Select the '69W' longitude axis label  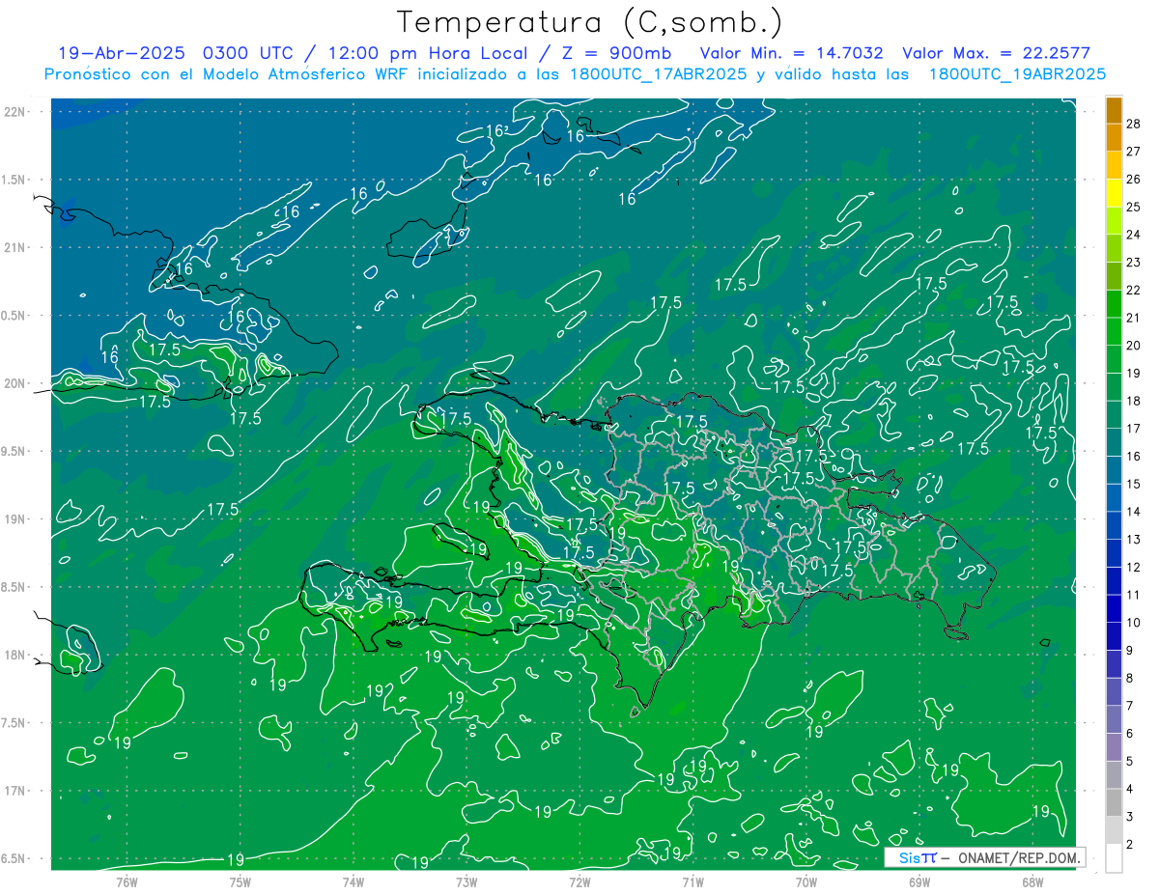pyautogui.click(x=919, y=881)
